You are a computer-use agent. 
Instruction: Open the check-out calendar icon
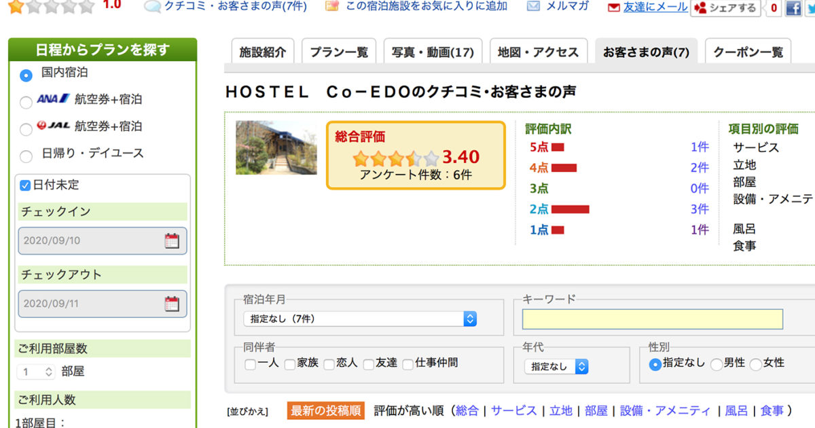(x=172, y=304)
